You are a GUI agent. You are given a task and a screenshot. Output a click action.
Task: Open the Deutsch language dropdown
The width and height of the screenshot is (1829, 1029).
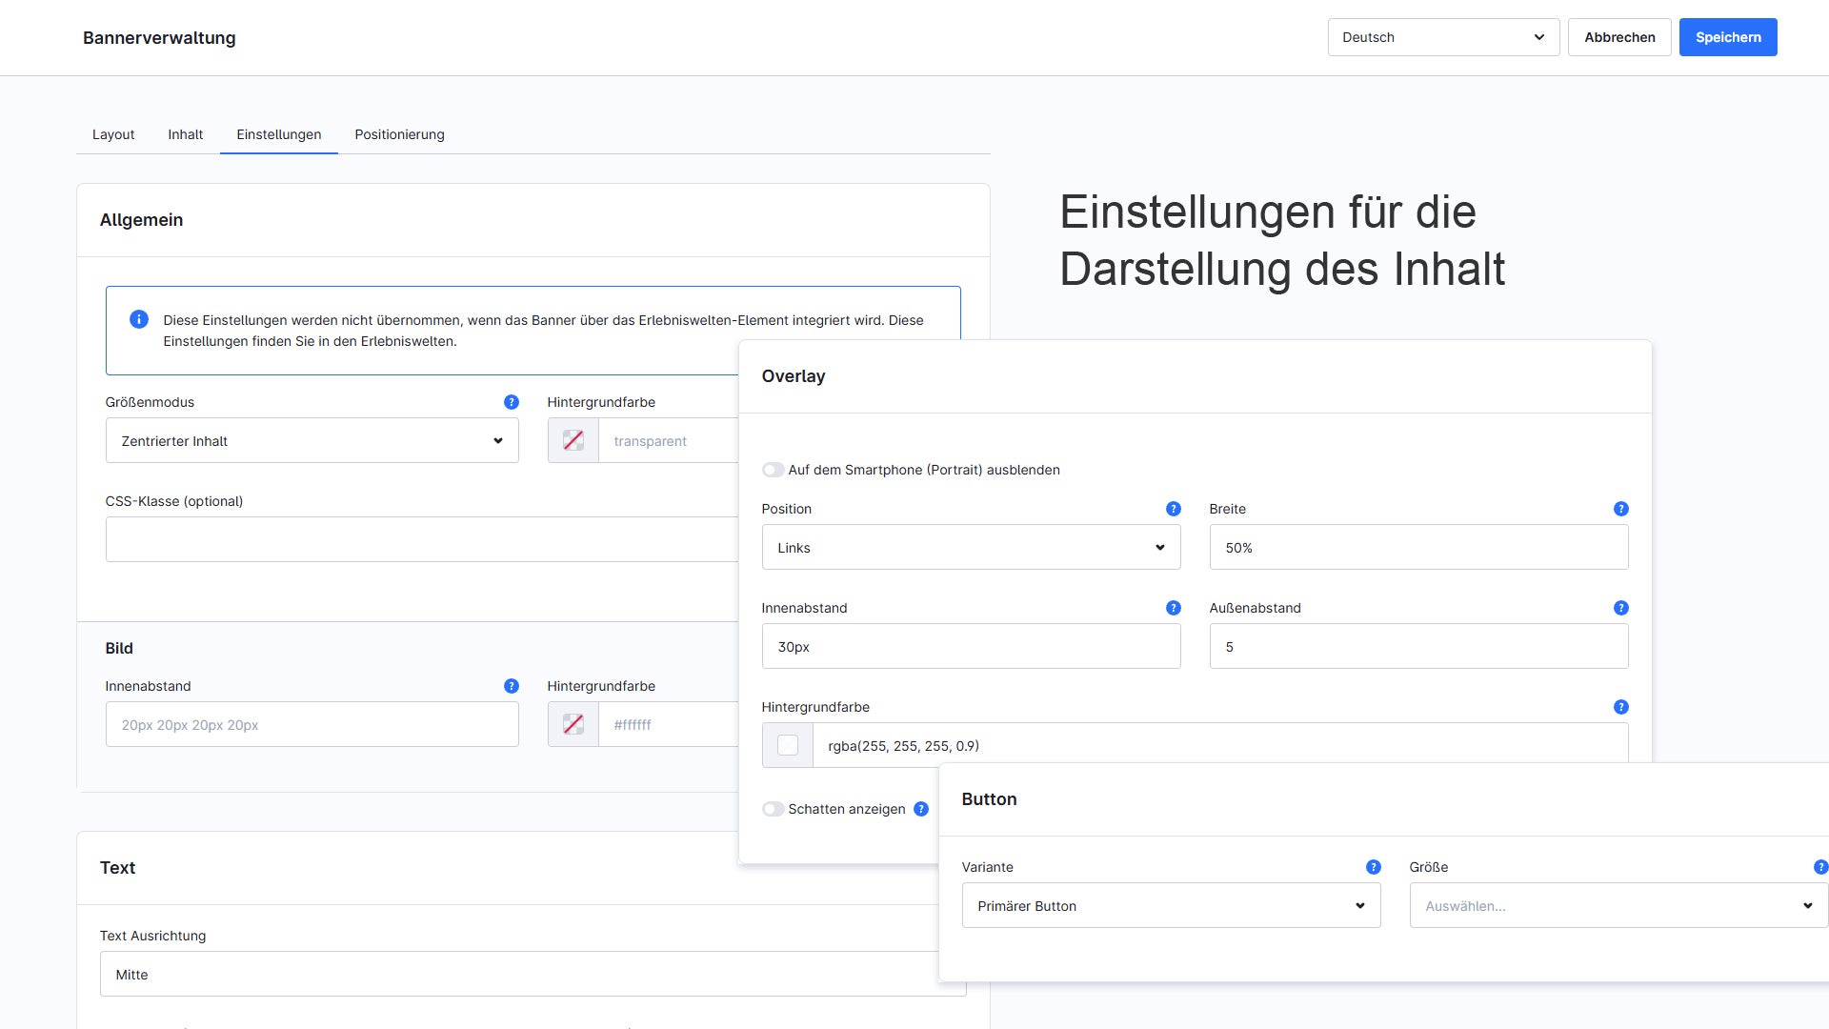(1443, 37)
